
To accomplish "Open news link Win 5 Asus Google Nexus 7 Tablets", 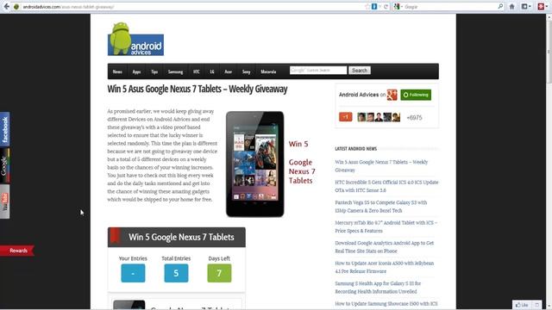I will click(x=381, y=166).
